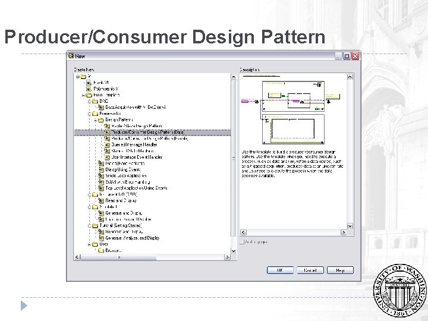The height and width of the screenshot is (321, 428).
Task: Click the template description paragraph text
Action: tap(292, 164)
